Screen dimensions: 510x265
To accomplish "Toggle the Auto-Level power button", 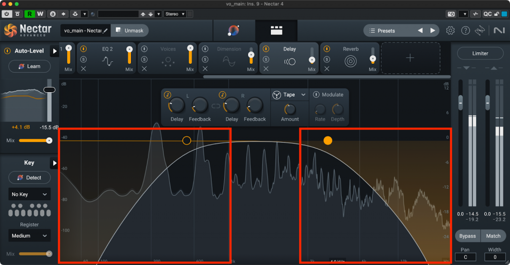I will [8, 51].
